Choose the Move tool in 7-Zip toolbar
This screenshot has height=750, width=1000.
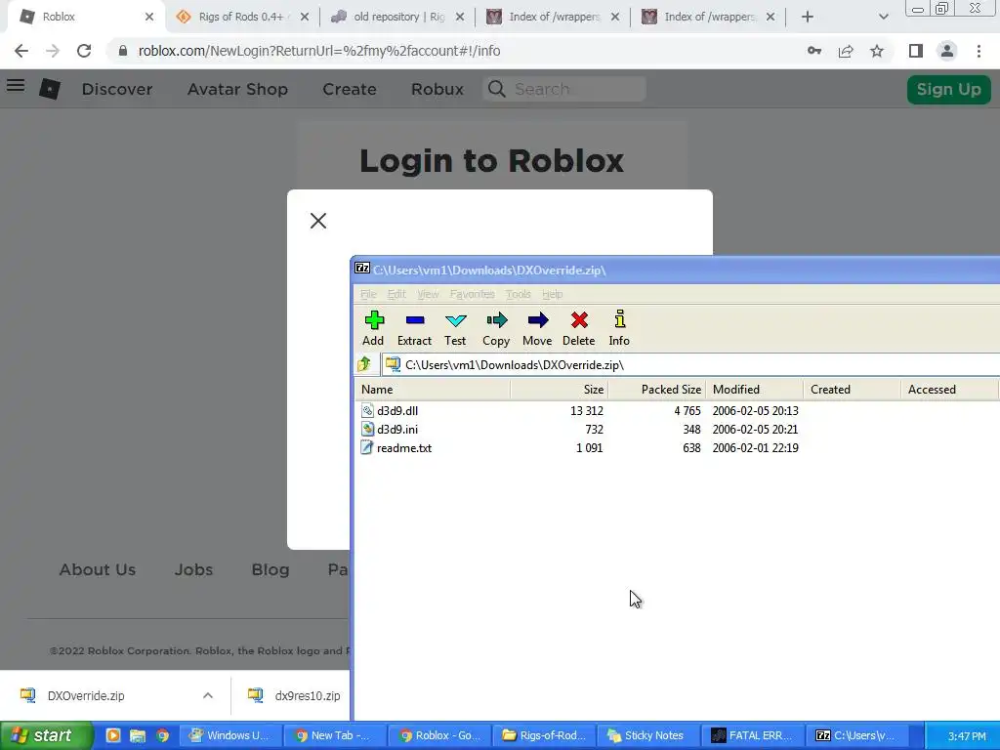537,328
